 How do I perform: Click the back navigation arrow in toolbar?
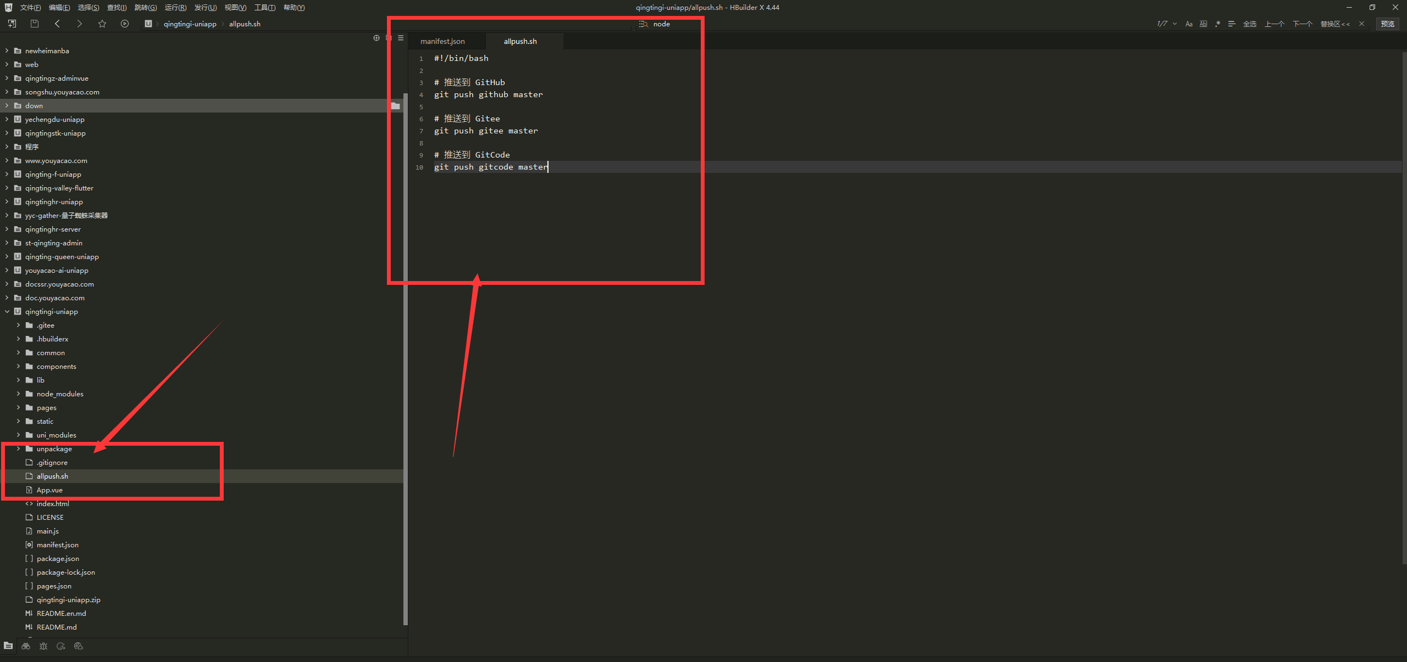click(57, 24)
